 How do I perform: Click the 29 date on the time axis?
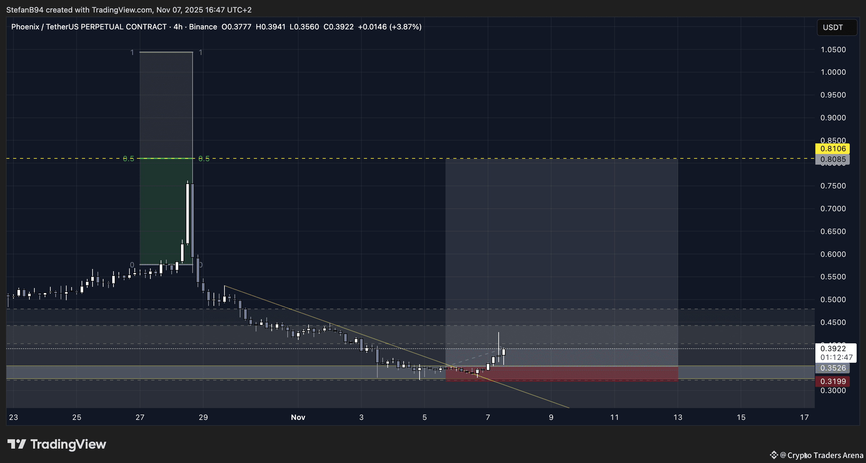[204, 417]
